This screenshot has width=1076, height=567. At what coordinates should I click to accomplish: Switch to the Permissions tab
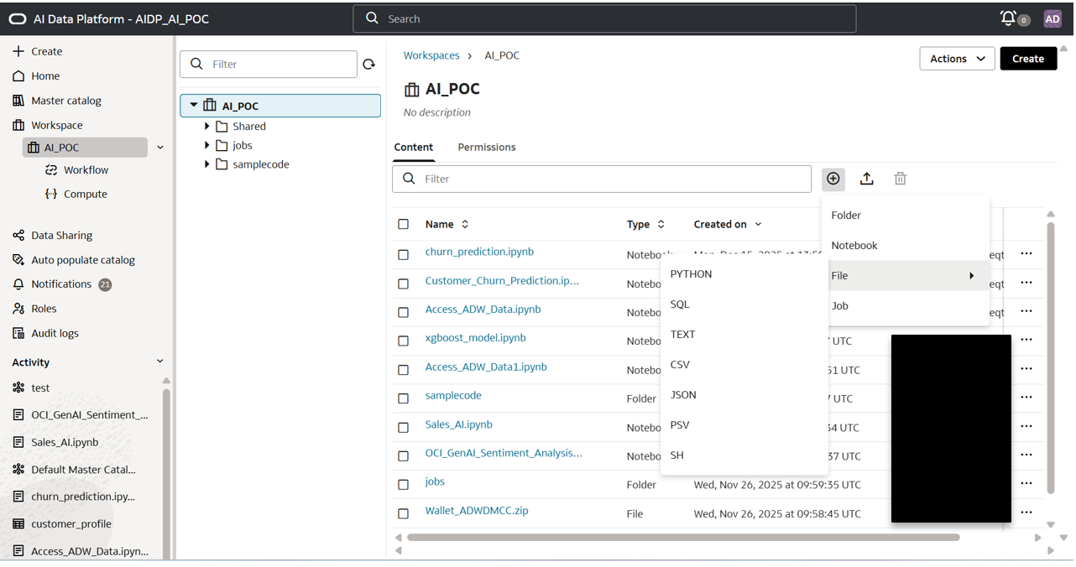486,148
